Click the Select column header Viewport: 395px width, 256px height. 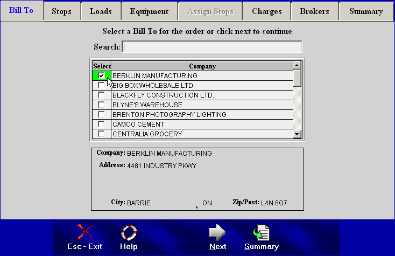(x=102, y=66)
